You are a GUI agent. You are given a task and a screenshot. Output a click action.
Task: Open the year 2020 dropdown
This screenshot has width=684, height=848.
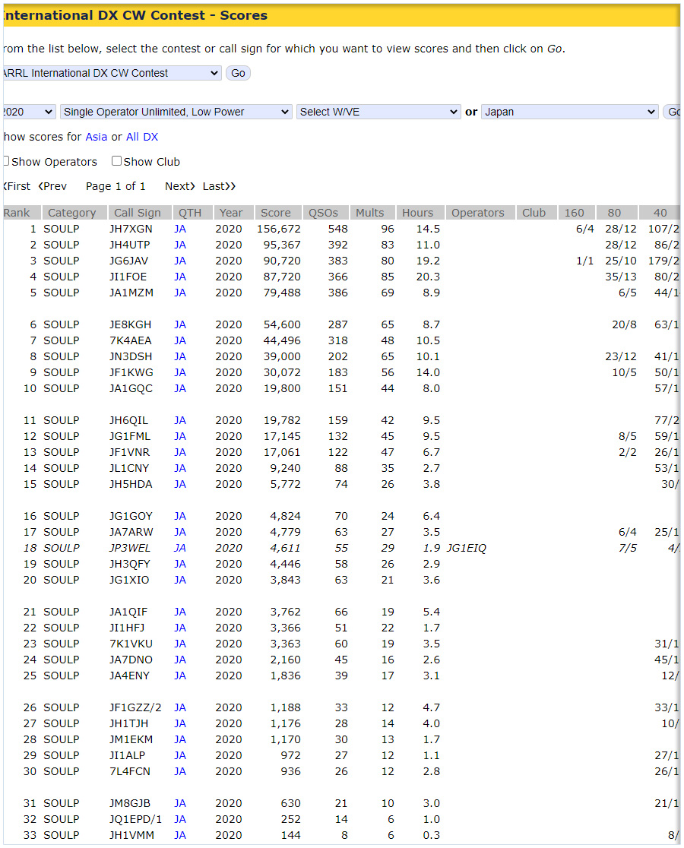point(28,112)
